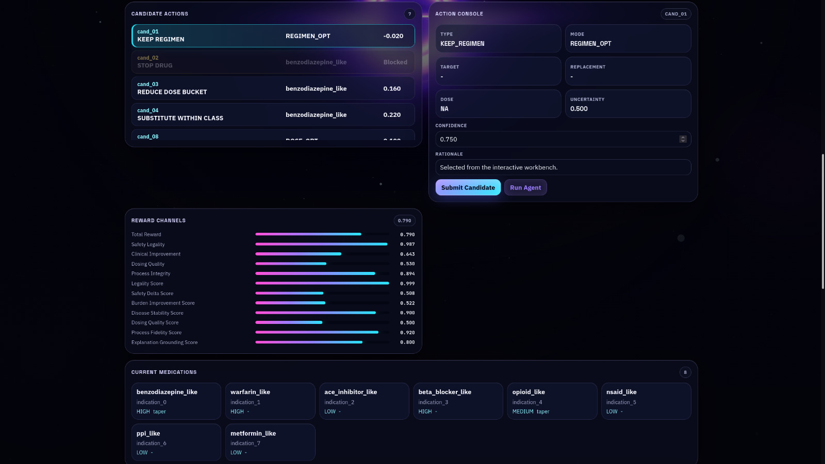
Task: Click the Disease Stability Score label
Action: tap(157, 313)
